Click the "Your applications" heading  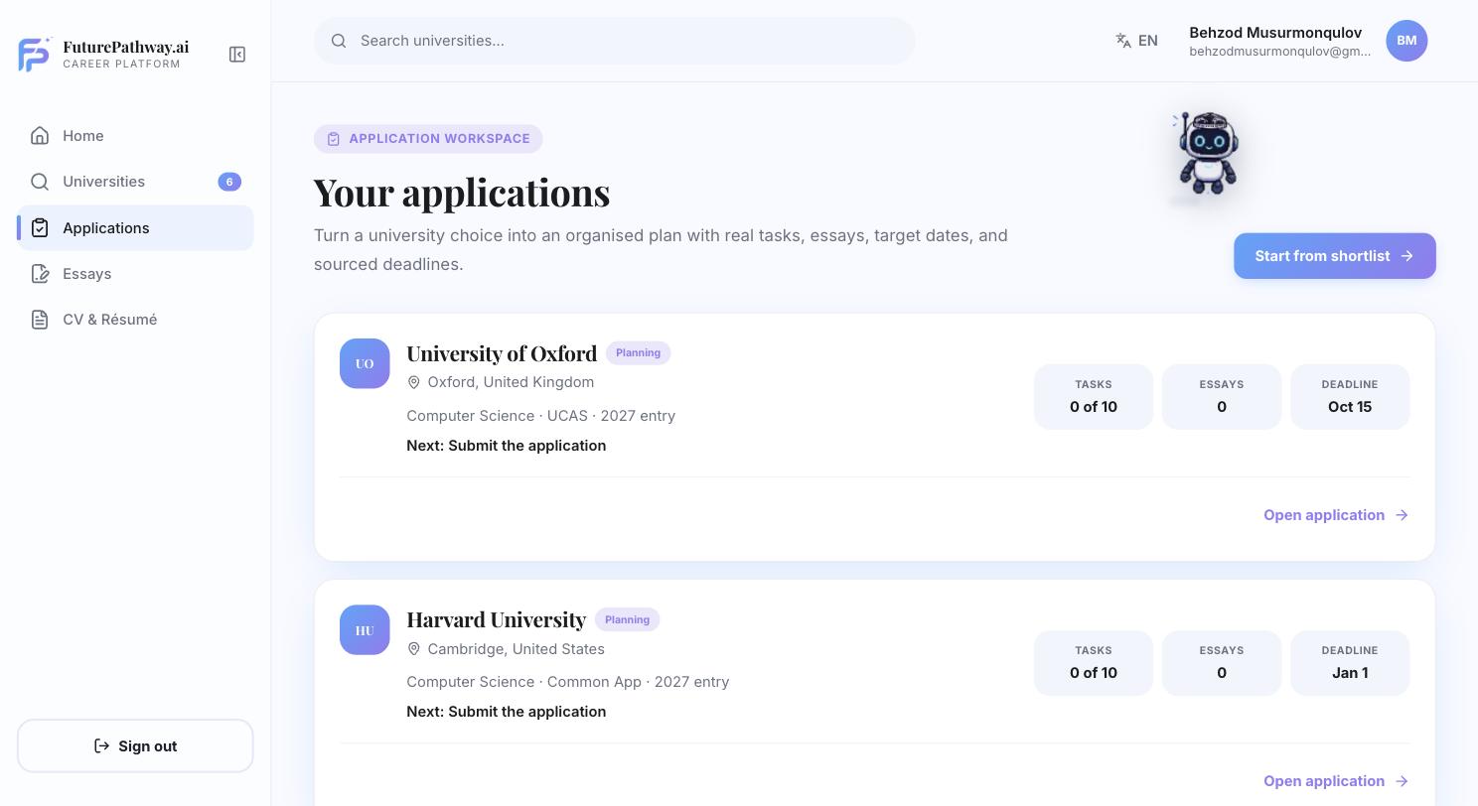(462, 193)
